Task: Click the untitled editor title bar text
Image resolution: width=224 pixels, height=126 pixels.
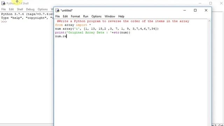Action: click(x=66, y=10)
